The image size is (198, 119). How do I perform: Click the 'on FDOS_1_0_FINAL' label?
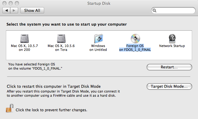click(135, 50)
